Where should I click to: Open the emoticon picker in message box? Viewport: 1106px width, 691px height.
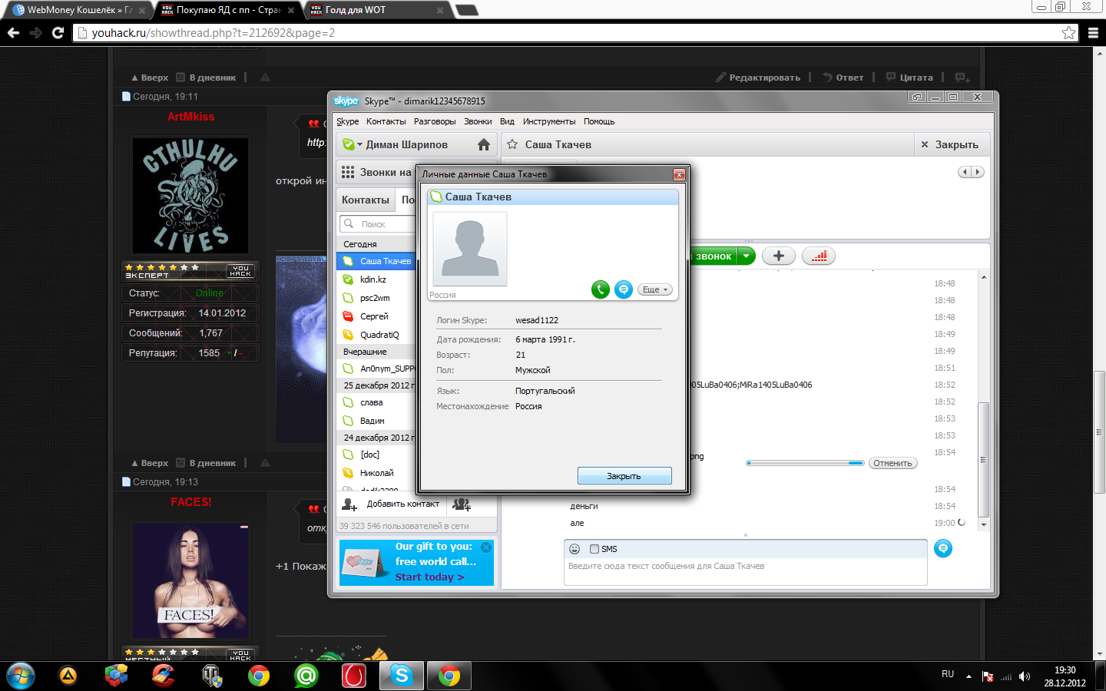[575, 549]
